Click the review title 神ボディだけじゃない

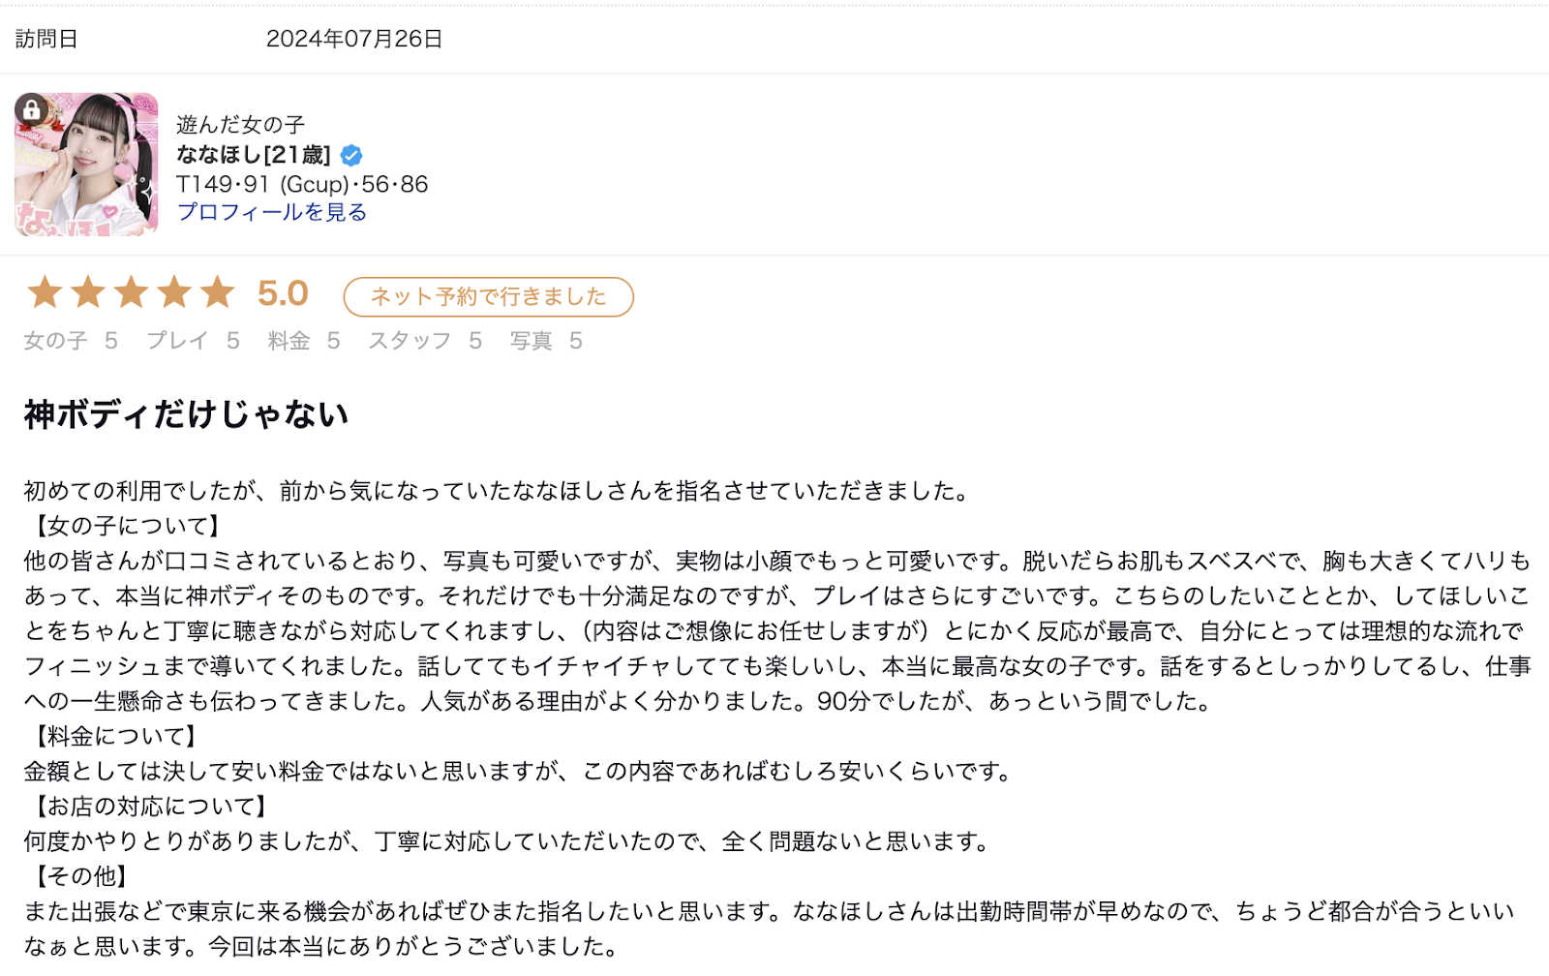pos(186,414)
